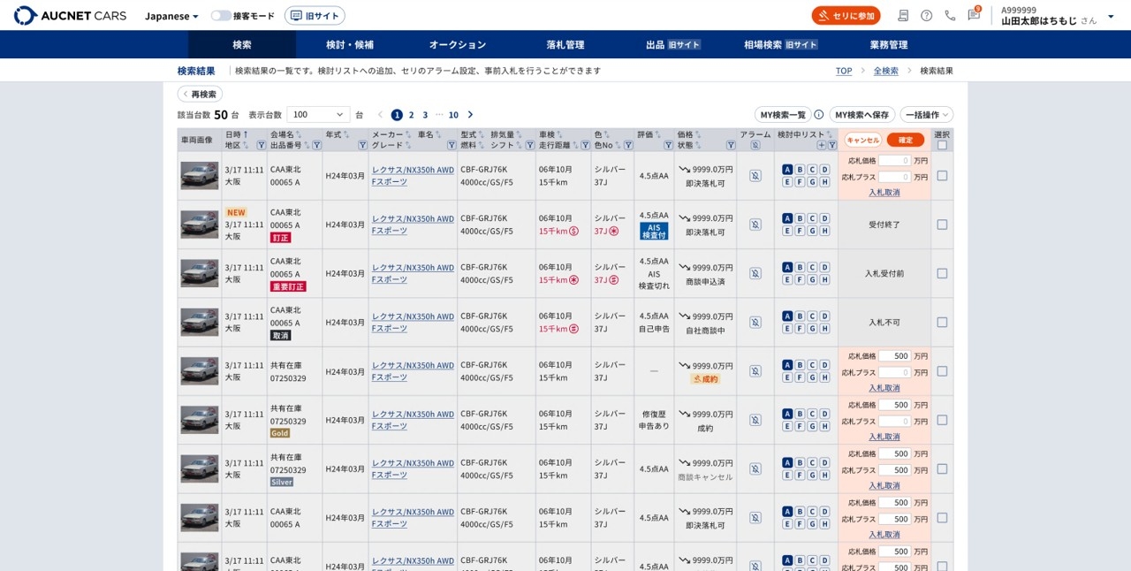Open the phone contact icon in header

(950, 16)
